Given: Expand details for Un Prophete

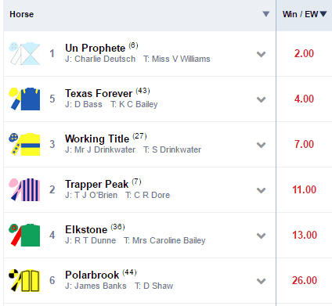Looking at the screenshot, I should (x=261, y=54).
